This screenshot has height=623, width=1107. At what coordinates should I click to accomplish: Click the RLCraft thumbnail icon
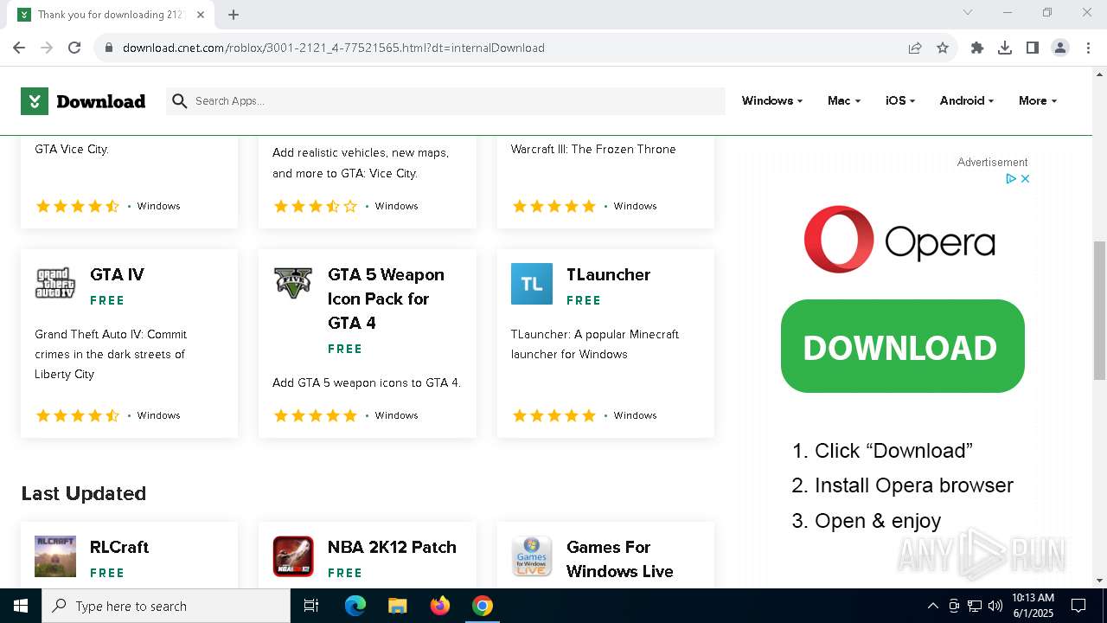point(55,556)
